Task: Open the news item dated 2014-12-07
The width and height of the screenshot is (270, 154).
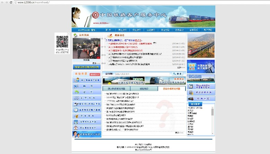Action: (129, 64)
